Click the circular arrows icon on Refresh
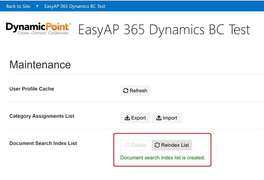The width and height of the screenshot is (264, 180). click(x=126, y=91)
